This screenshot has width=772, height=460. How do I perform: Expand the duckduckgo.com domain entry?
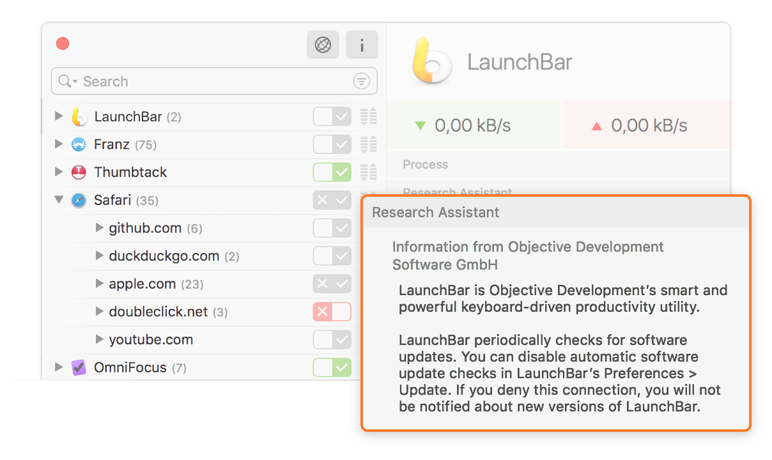point(99,256)
